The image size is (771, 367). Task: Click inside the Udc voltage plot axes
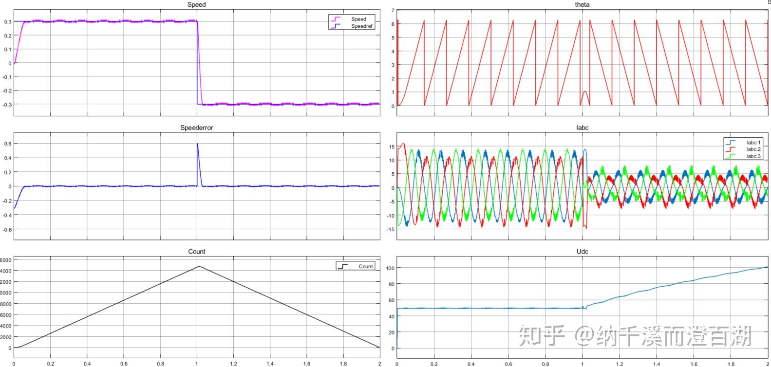click(583, 307)
